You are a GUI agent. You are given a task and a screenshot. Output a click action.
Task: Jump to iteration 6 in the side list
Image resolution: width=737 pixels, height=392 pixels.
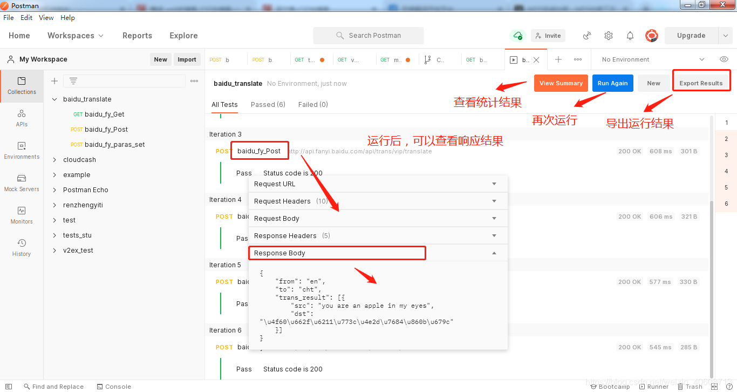pos(726,204)
